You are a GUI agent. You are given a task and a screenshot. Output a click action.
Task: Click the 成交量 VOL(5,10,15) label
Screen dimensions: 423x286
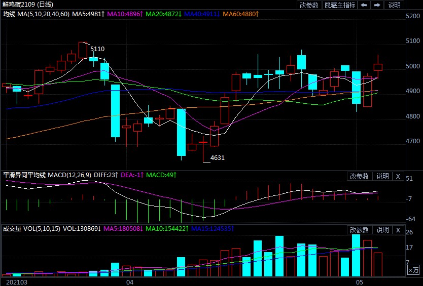pyautogui.click(x=31, y=229)
